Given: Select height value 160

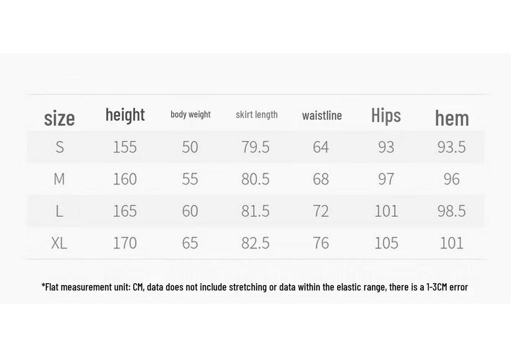Looking at the screenshot, I should [x=125, y=179].
